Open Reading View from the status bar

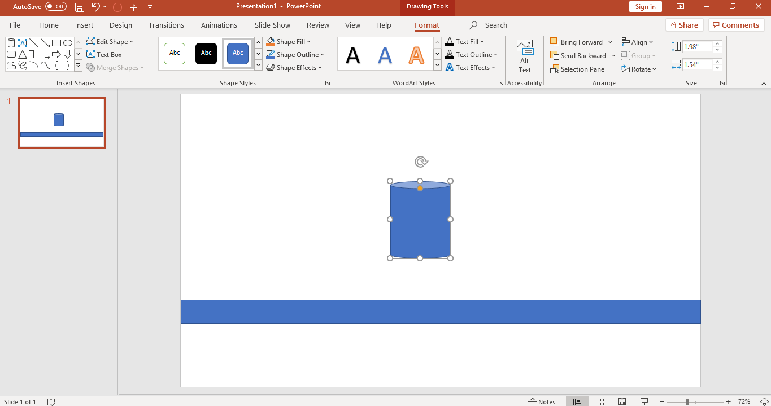[x=622, y=401]
